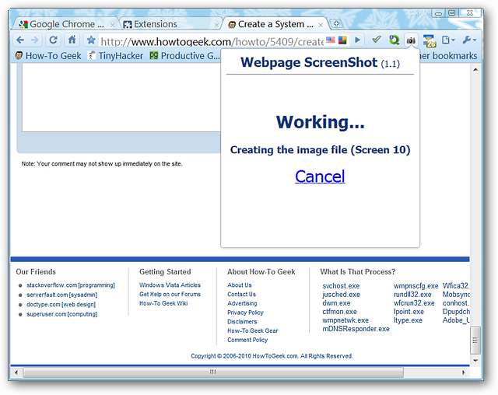Click the address bar URL field
Screen dimensions: 498x395
(x=211, y=41)
